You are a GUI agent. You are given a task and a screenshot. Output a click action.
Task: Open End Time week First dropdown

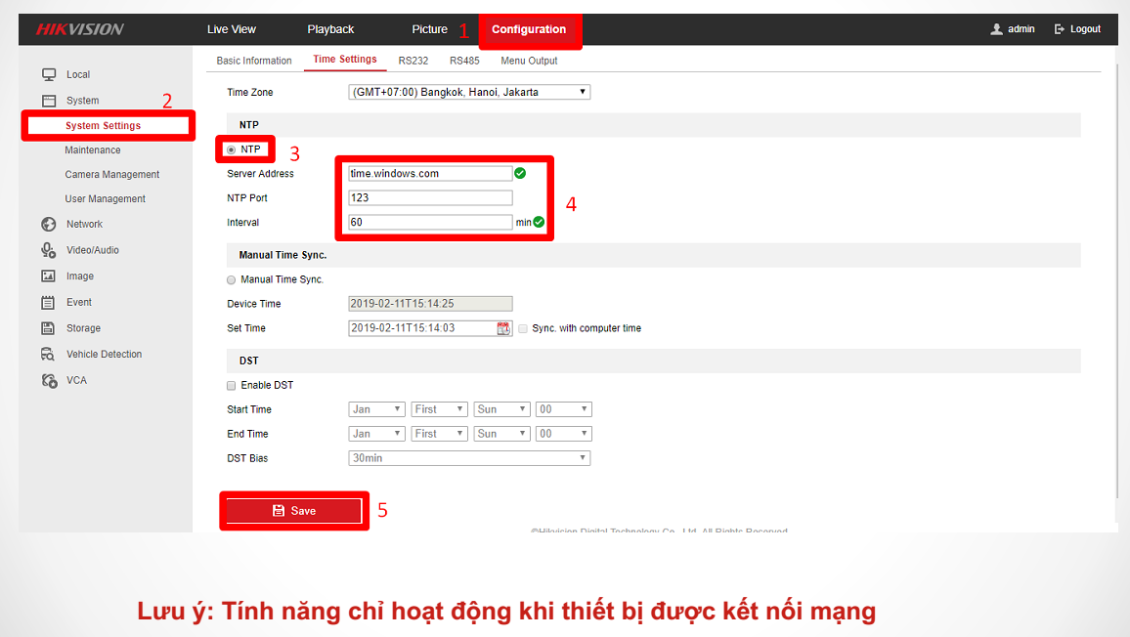point(440,434)
